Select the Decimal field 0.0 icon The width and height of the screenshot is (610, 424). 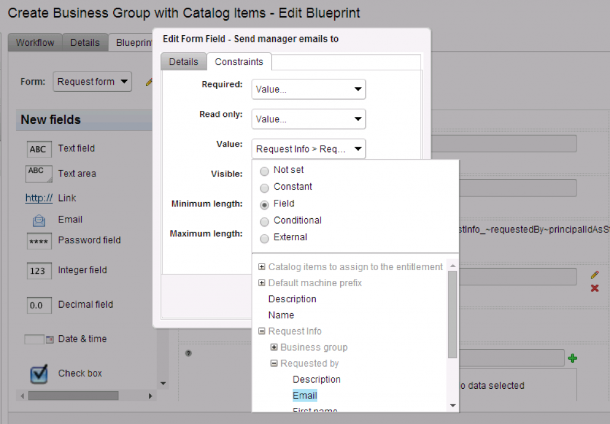point(36,305)
